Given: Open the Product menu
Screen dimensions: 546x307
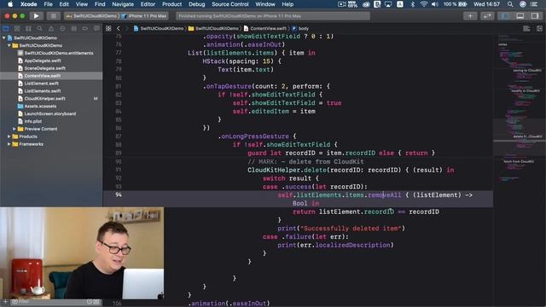Looking at the screenshot, I should coord(172,4).
